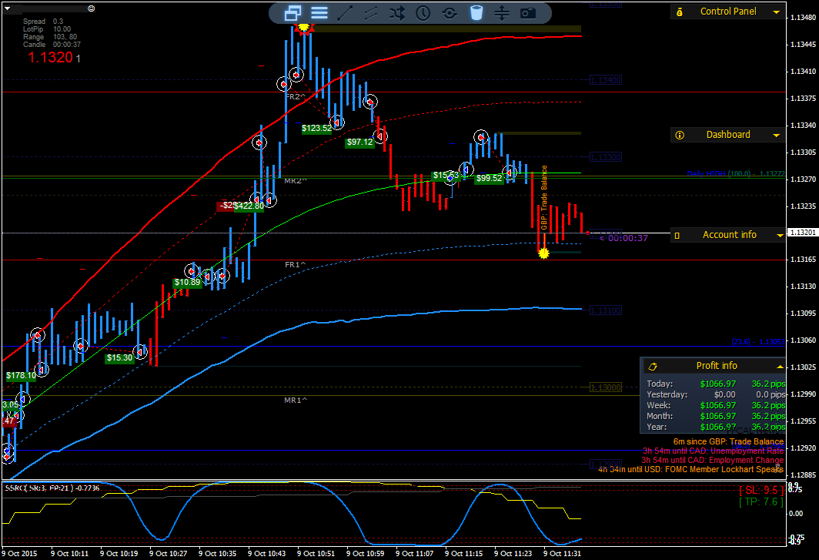Click the info icon on Dashboard
Viewport: 819px width, 560px height.
[x=680, y=135]
